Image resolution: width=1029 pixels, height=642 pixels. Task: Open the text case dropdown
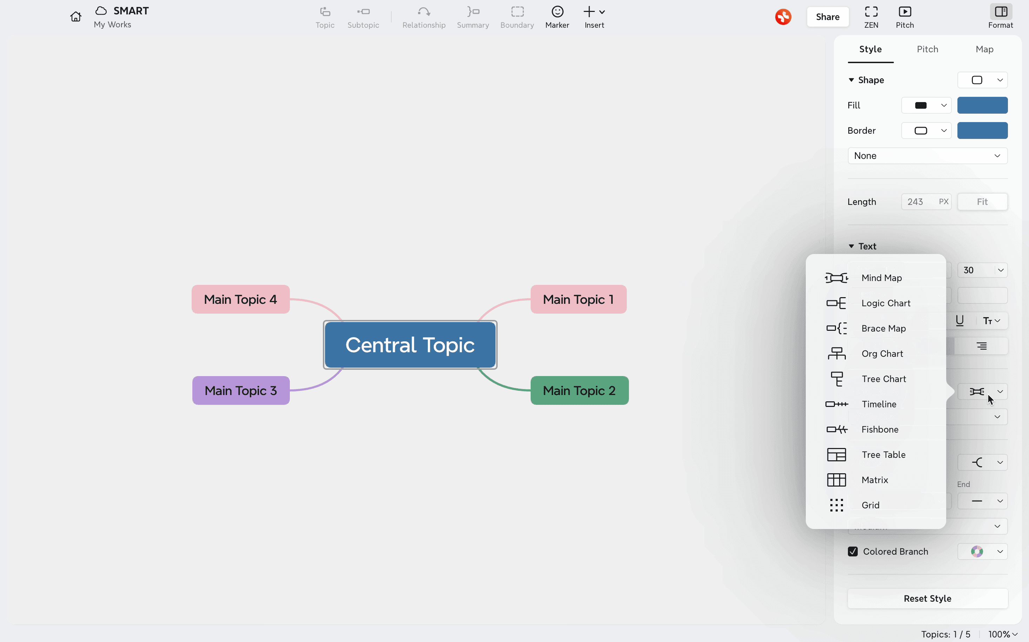coord(992,321)
